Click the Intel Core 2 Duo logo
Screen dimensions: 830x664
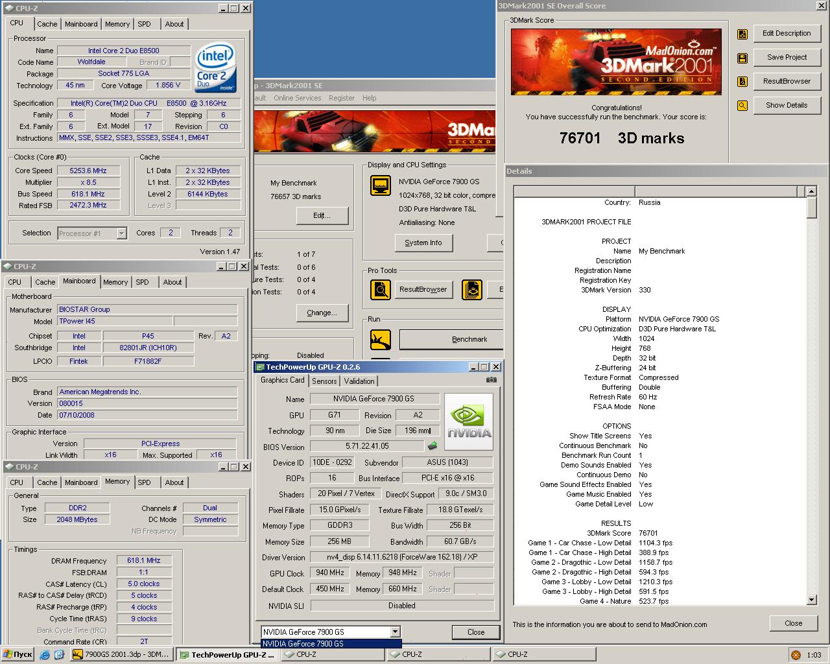(x=216, y=68)
